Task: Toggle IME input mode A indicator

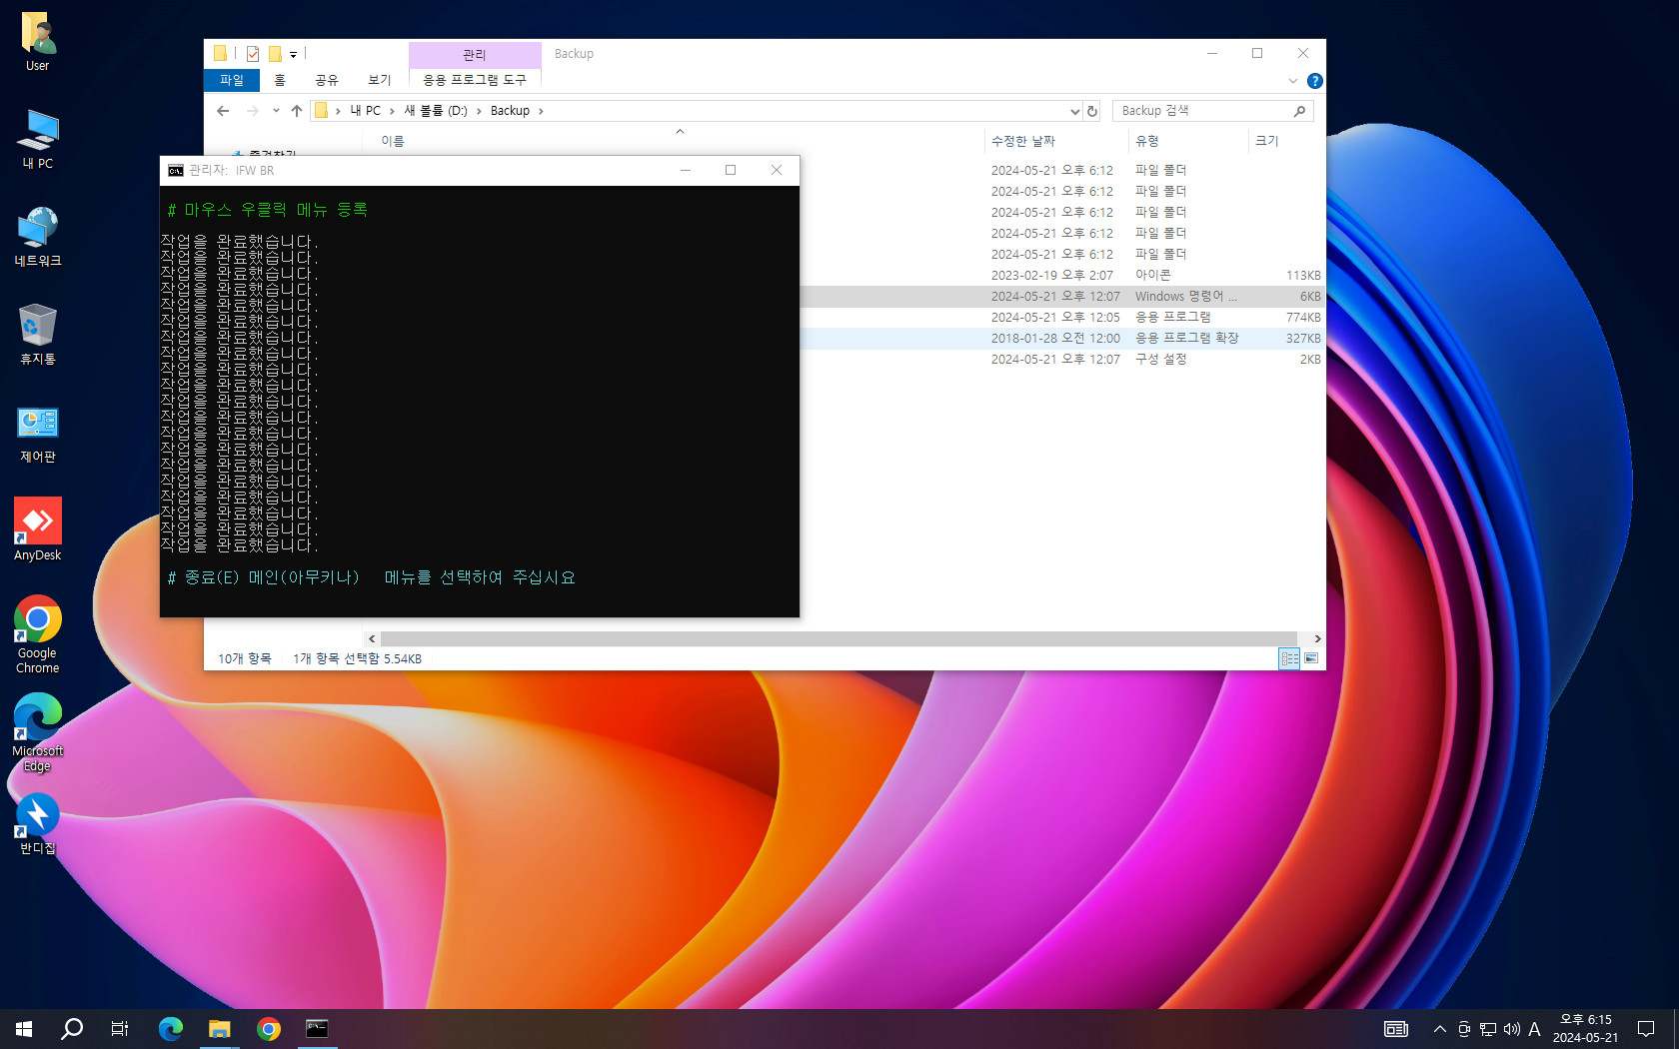Action: (x=1534, y=1029)
